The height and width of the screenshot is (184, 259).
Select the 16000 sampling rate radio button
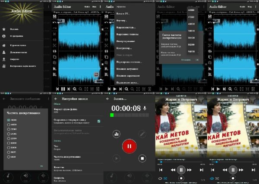pyautogui.click(x=9, y=143)
